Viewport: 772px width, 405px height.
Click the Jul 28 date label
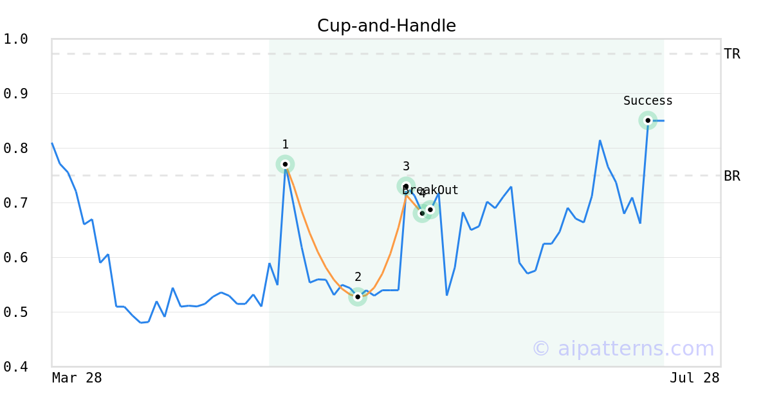coord(694,378)
